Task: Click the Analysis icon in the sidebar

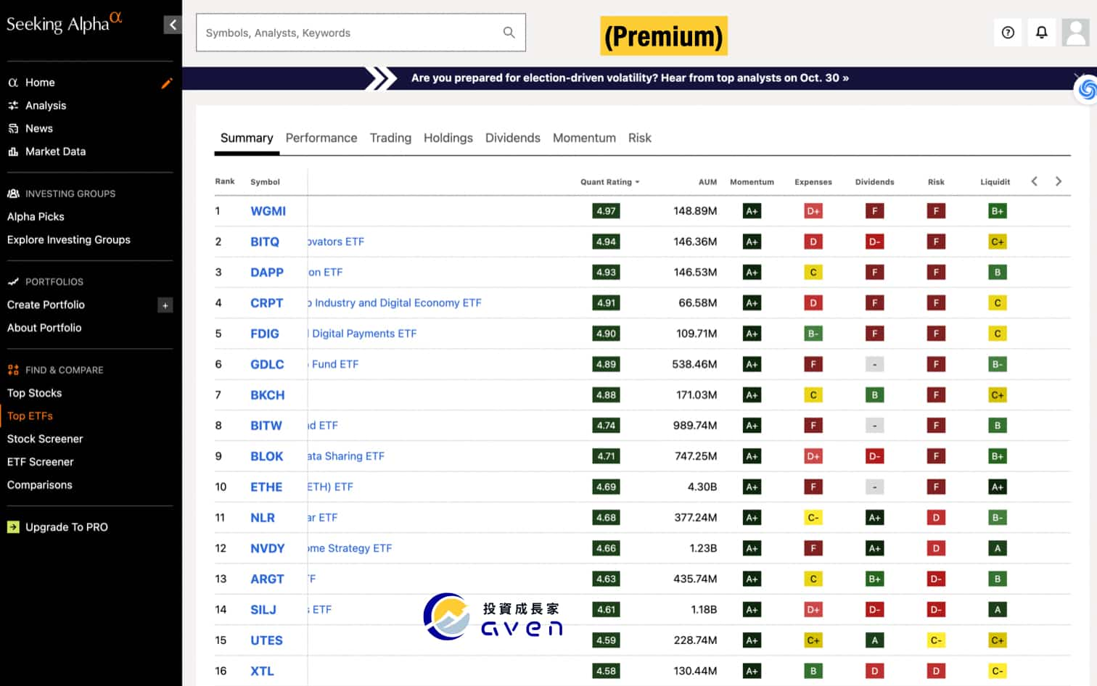Action: (x=13, y=105)
